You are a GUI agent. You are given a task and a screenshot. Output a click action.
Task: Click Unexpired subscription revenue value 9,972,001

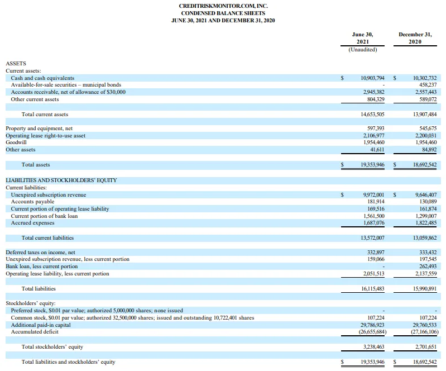(x=373, y=195)
